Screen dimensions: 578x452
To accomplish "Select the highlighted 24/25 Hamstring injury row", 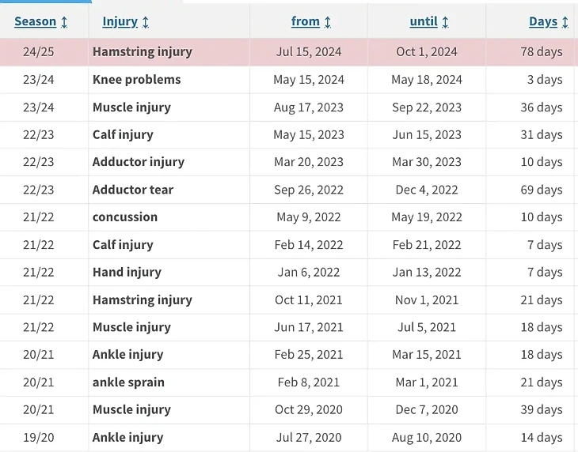I will pyautogui.click(x=287, y=52).
